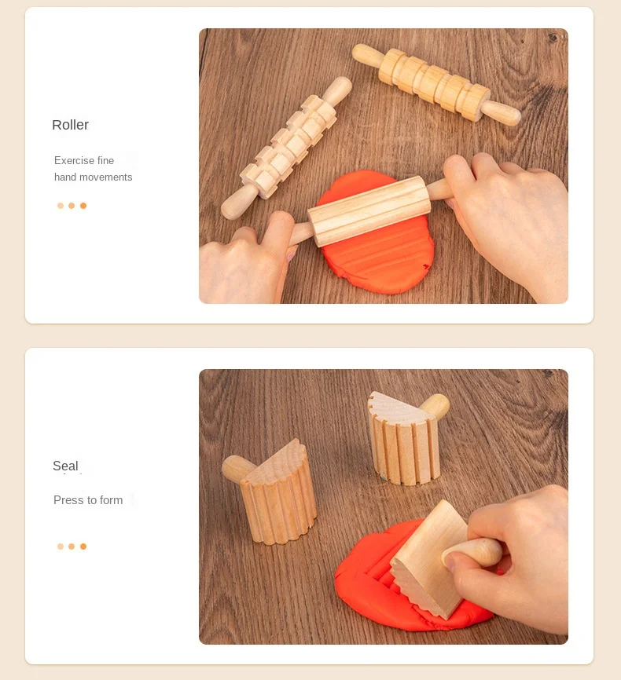This screenshot has height=680, width=621.
Task: Click the checkered-pattern roller in photo
Action: tap(287, 148)
